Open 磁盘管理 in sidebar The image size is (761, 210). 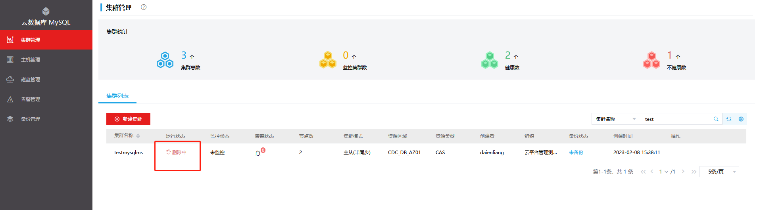(x=31, y=80)
